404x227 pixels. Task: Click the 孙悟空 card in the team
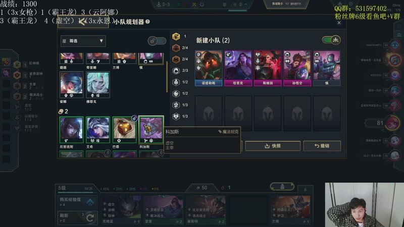click(x=297, y=68)
